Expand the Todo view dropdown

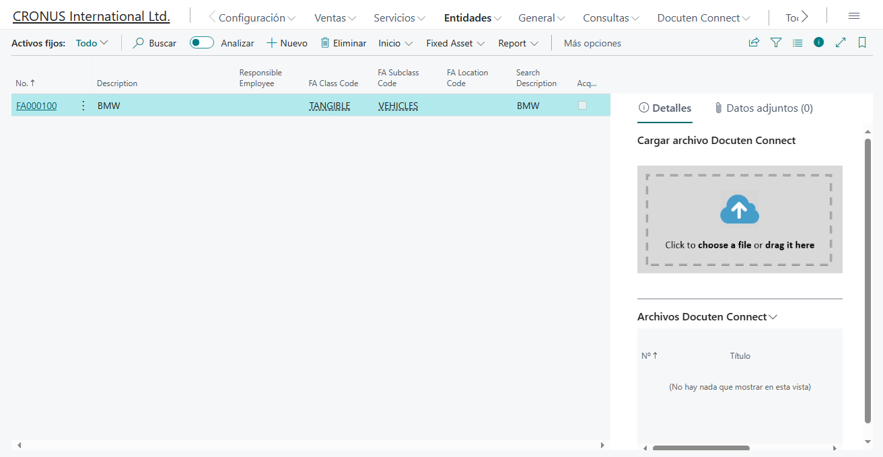92,43
